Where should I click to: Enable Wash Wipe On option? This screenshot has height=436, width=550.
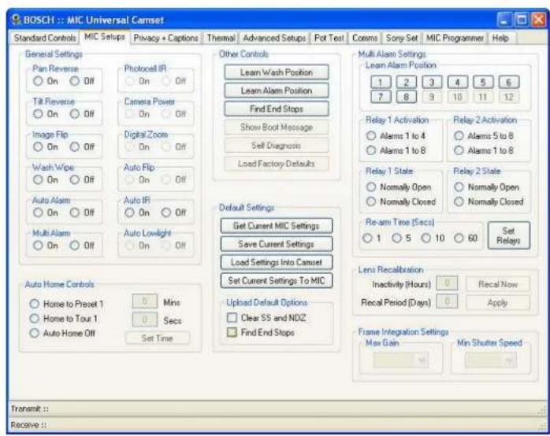pos(38,180)
